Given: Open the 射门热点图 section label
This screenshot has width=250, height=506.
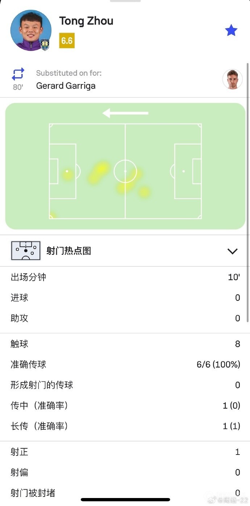Looking at the screenshot, I should coord(68,251).
